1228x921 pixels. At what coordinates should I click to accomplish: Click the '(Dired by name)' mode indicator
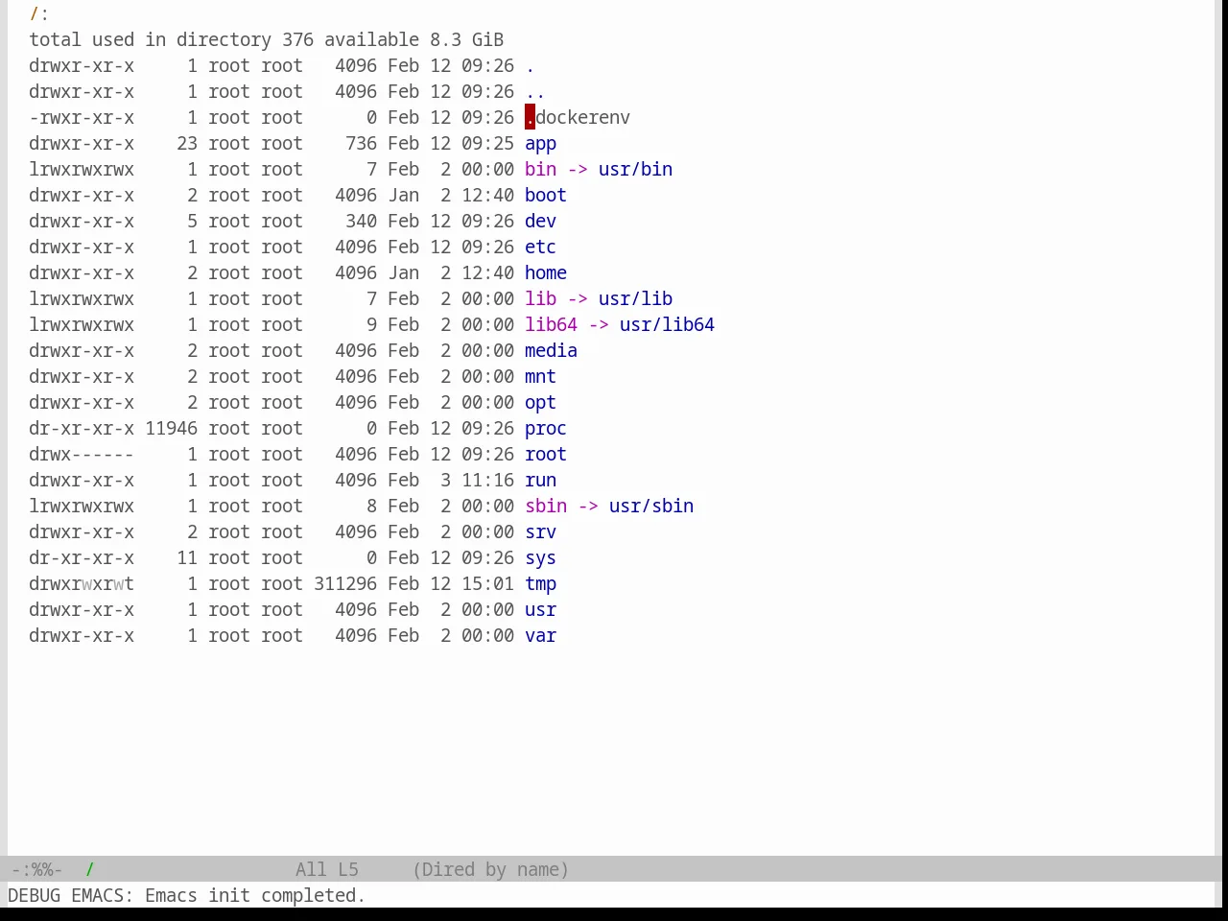point(490,870)
